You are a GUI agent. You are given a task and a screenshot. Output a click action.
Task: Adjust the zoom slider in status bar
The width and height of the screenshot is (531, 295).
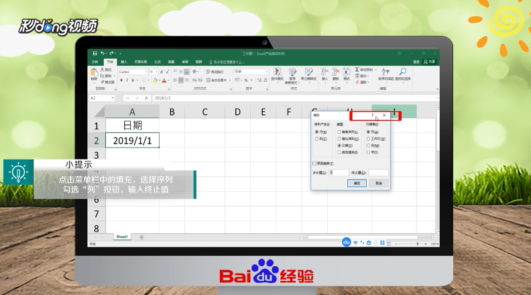[x=418, y=244]
